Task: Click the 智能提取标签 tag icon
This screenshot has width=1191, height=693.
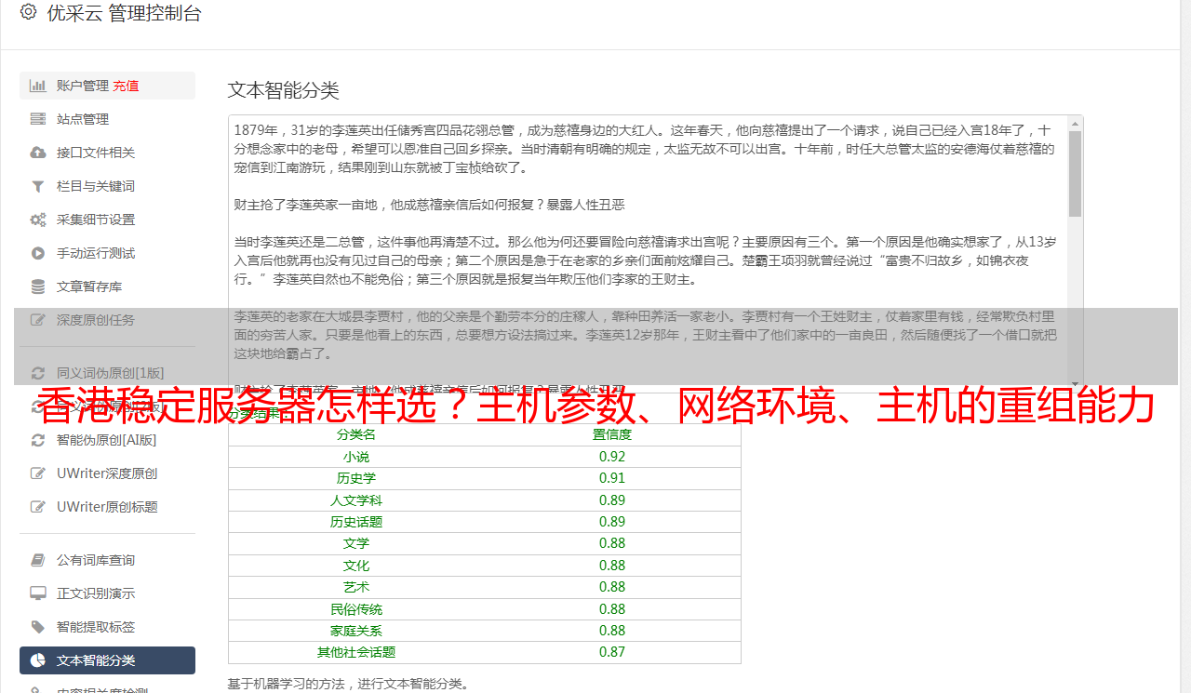Action: click(x=38, y=627)
